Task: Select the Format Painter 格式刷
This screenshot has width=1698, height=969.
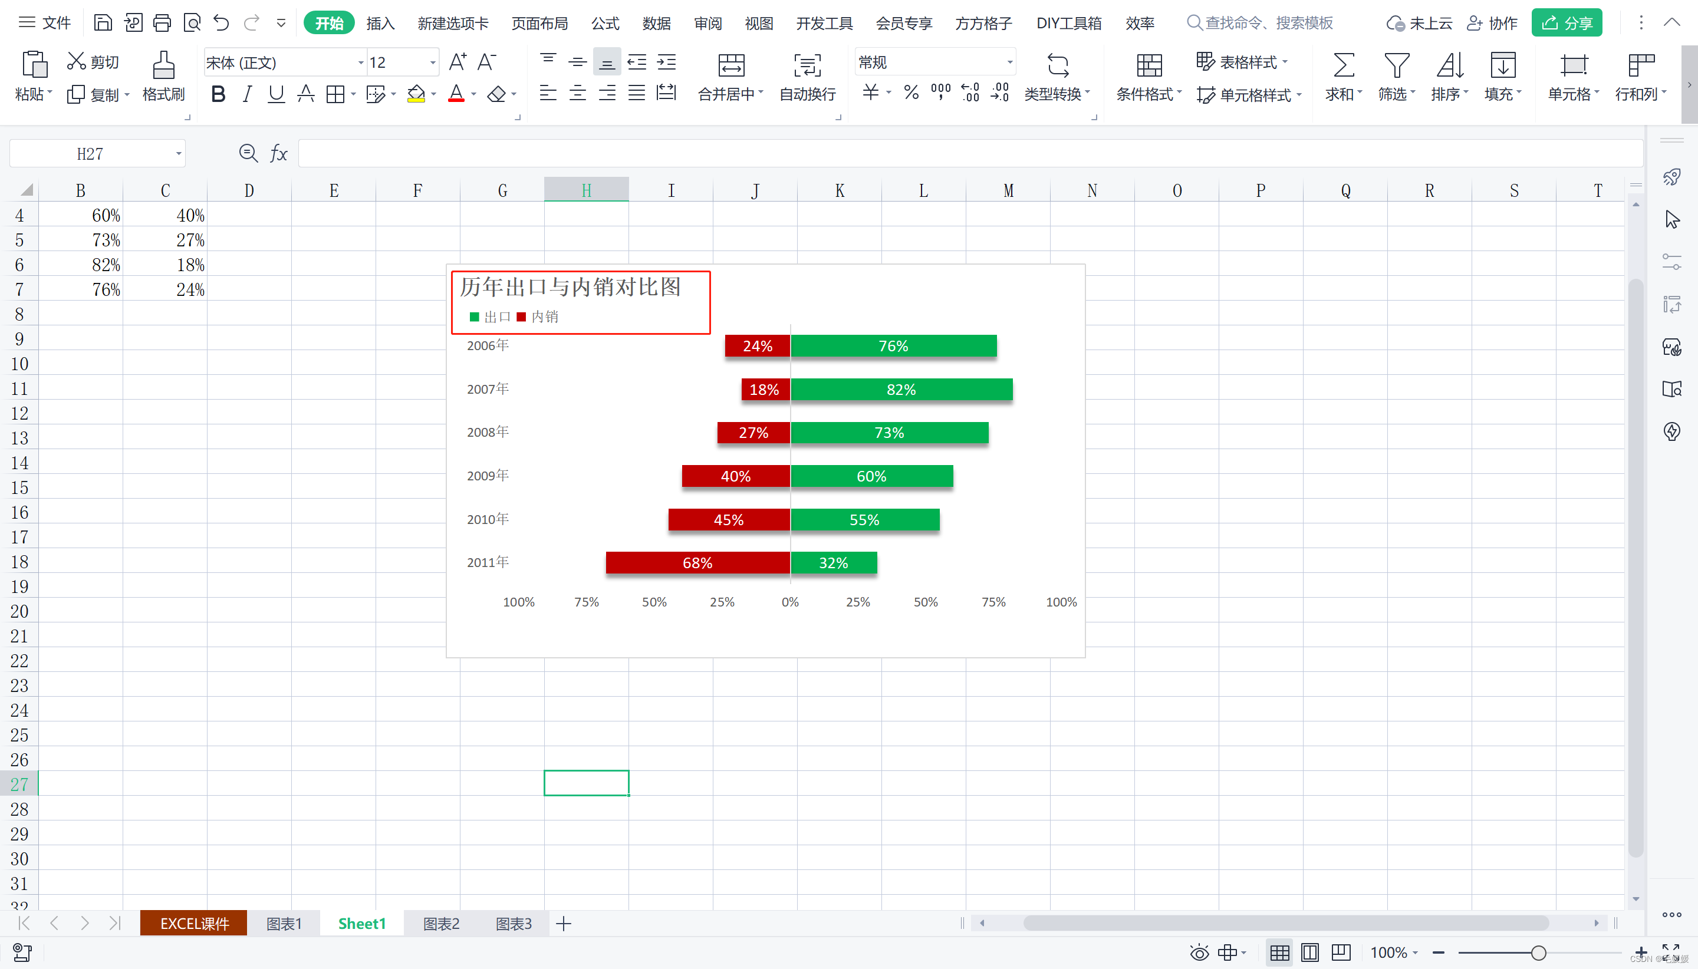Action: point(163,76)
